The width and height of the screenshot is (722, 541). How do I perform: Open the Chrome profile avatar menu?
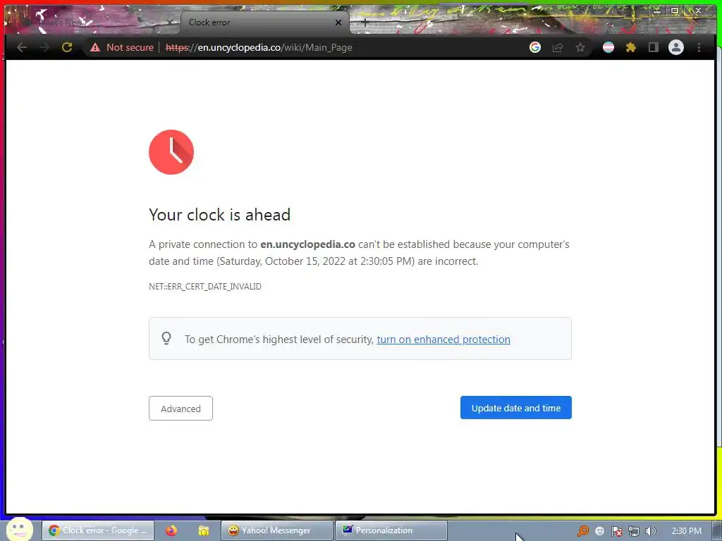pyautogui.click(x=676, y=47)
